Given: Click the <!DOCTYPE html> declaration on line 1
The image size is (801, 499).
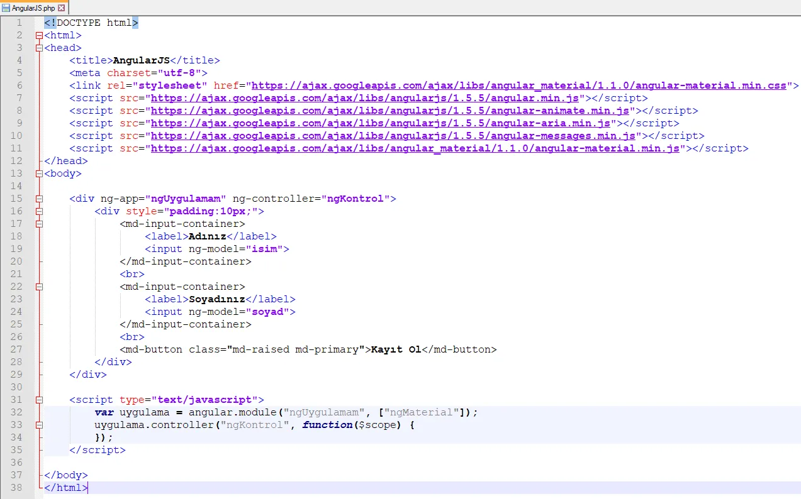Looking at the screenshot, I should tap(91, 23).
